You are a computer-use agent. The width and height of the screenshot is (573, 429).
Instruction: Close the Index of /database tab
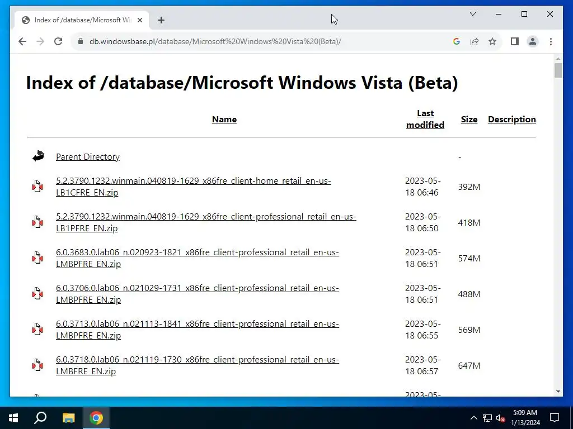coord(139,20)
